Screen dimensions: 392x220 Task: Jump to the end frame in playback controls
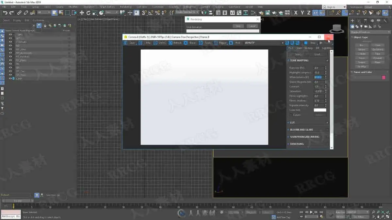(320, 212)
